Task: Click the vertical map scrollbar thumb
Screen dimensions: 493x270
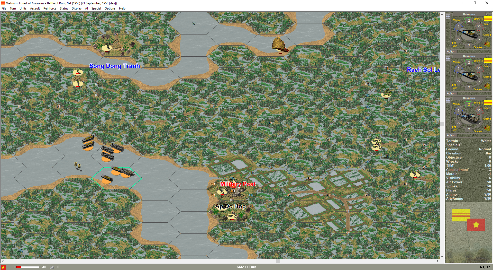Action: 442,124
